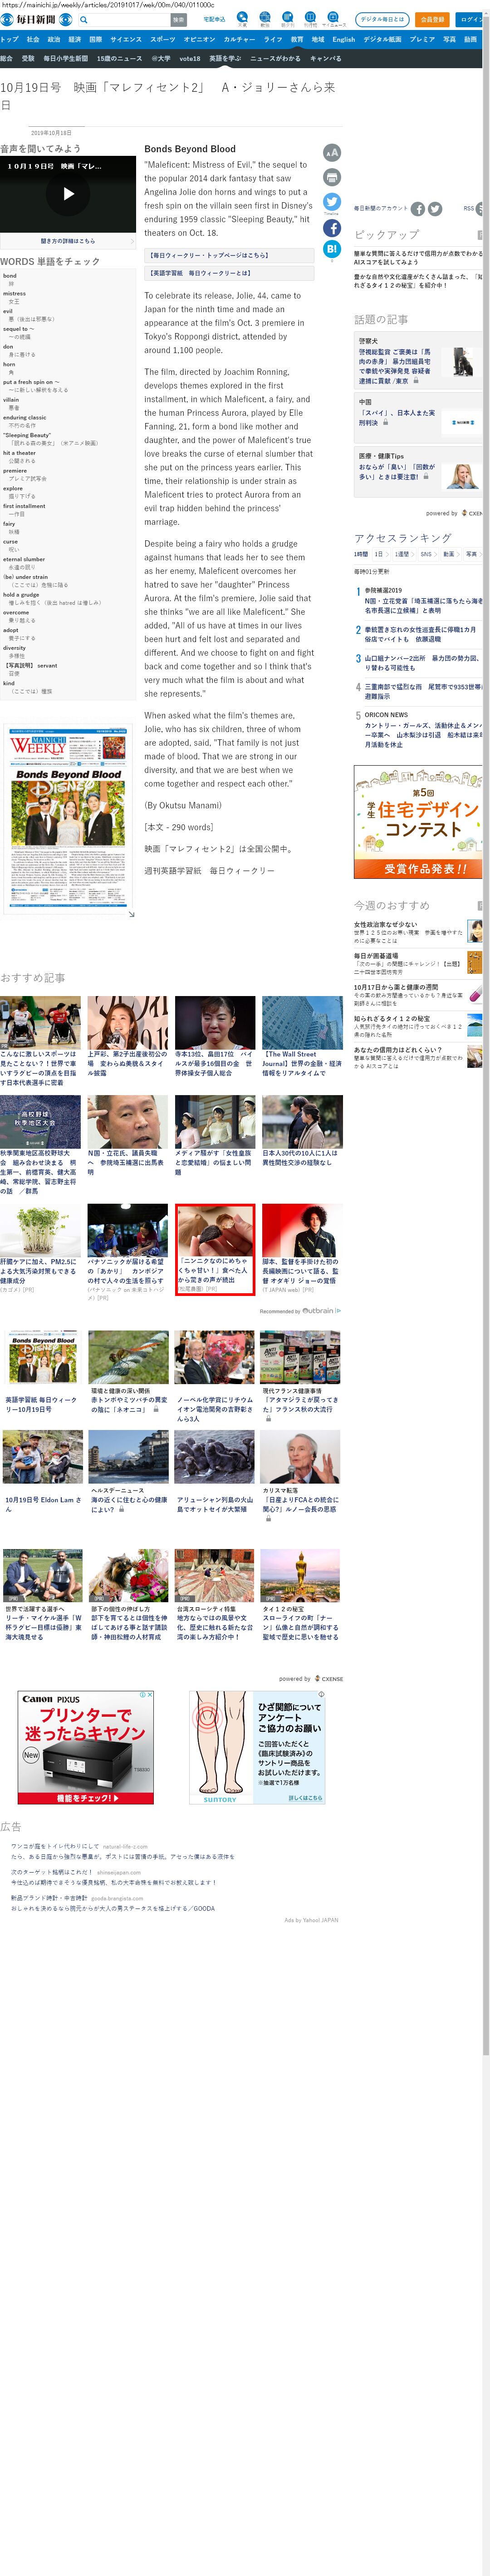Click the Canon PIXUS printer advertisement

pyautogui.click(x=86, y=1748)
